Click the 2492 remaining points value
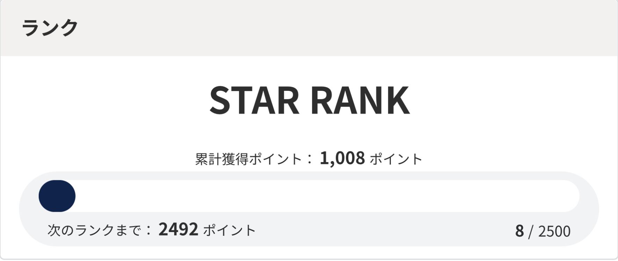Viewport: 618px width, 261px height. [x=178, y=230]
